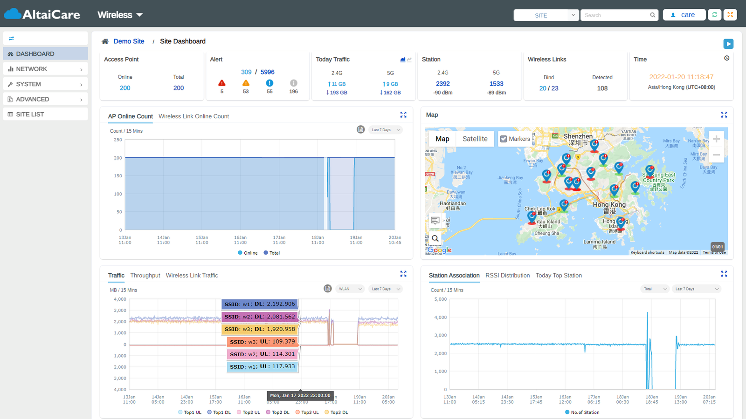Open SITE LIST in the sidebar
746x419 pixels.
point(45,114)
